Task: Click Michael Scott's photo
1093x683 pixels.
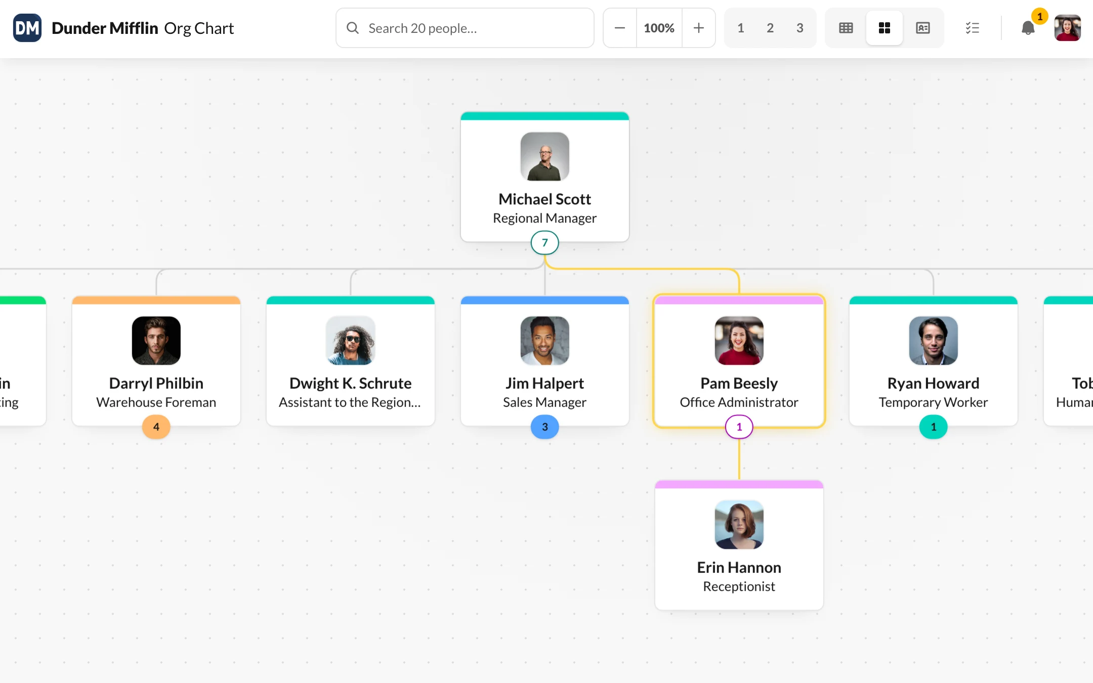Action: point(545,157)
